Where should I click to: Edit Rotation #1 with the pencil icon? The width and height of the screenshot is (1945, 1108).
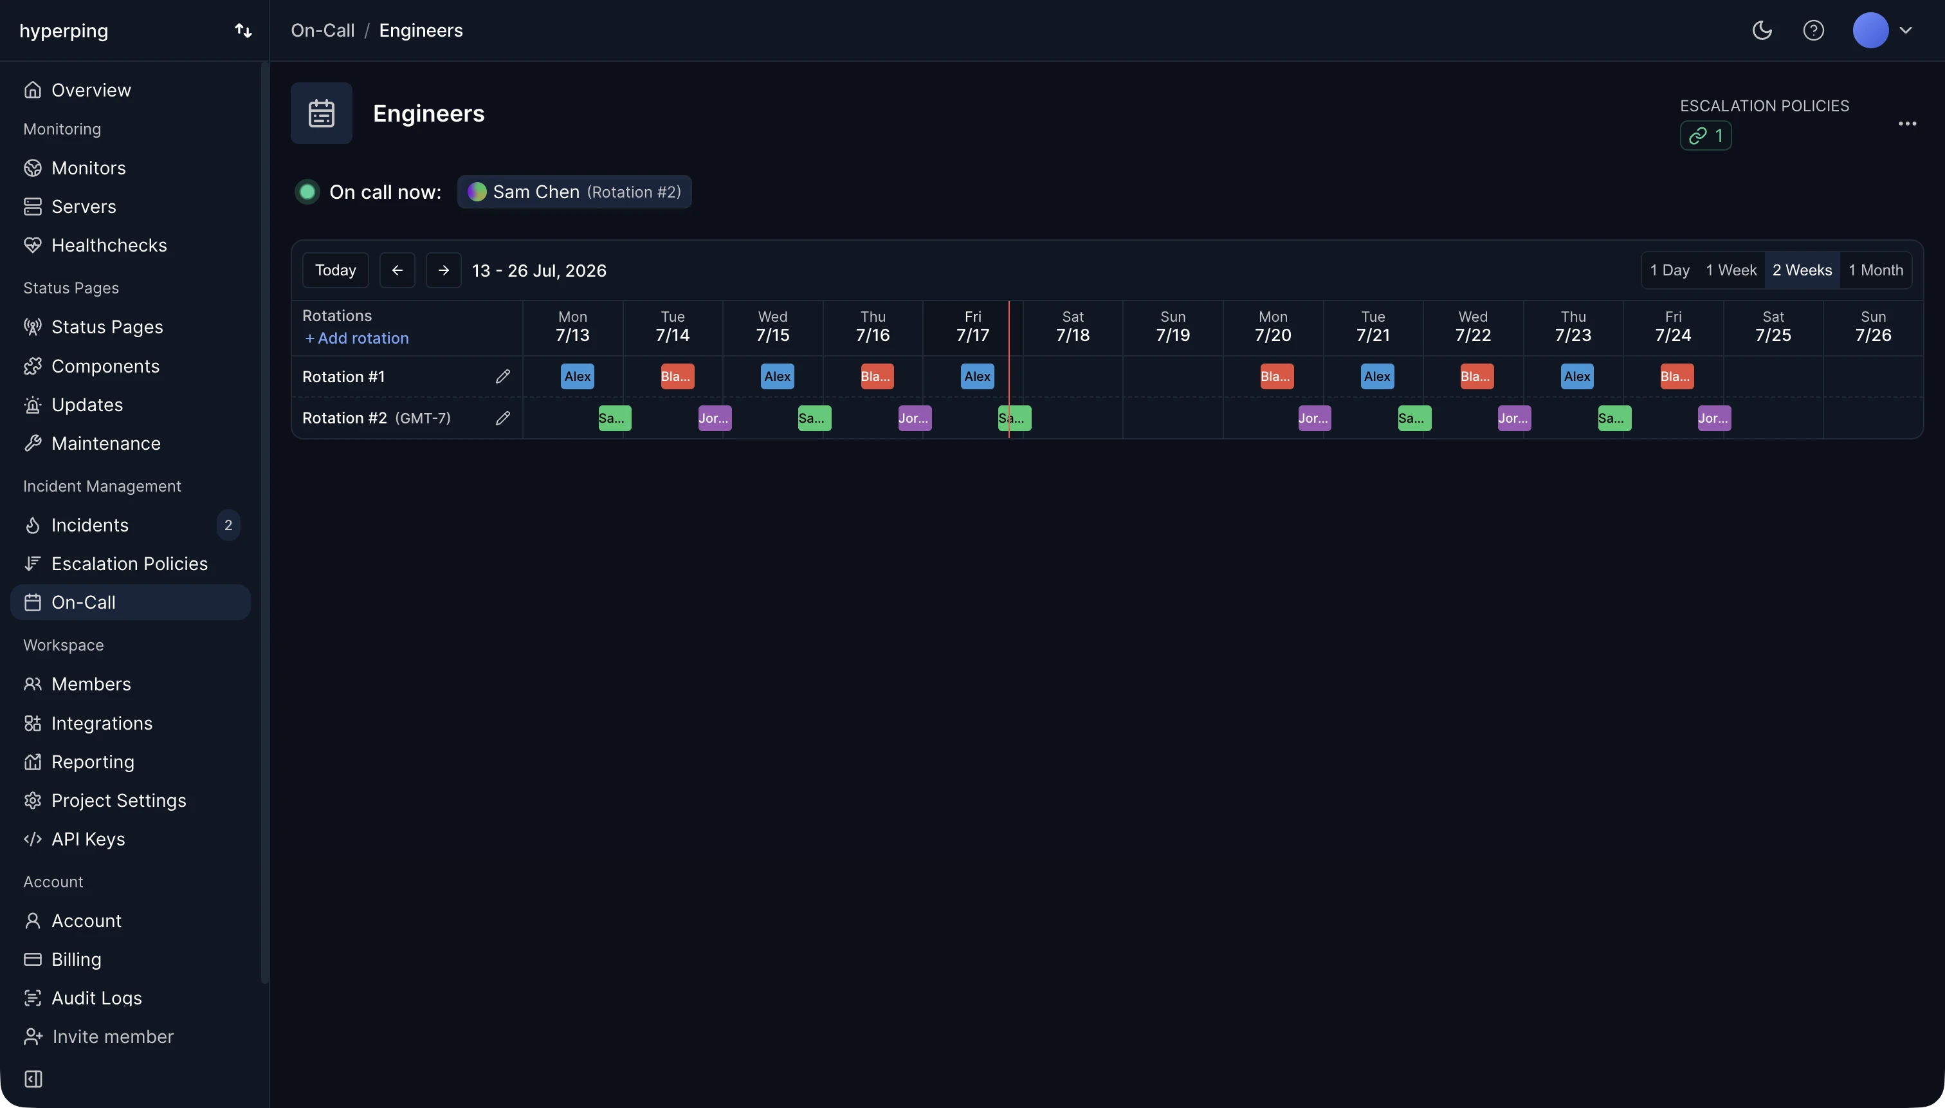[503, 376]
